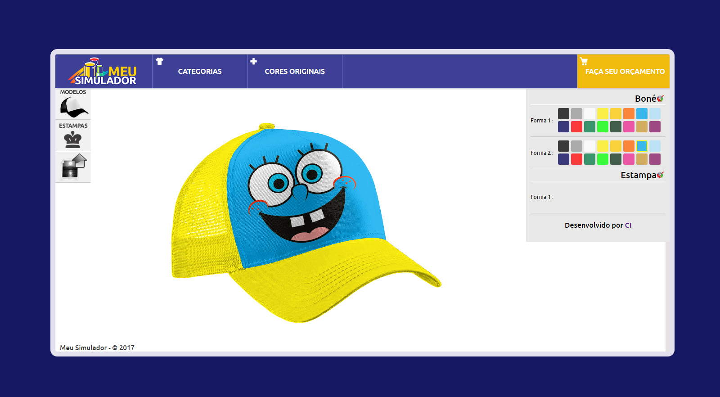Click the 'Meu Simulador - © 2017' footer text
The height and width of the screenshot is (397, 720).
click(x=97, y=347)
